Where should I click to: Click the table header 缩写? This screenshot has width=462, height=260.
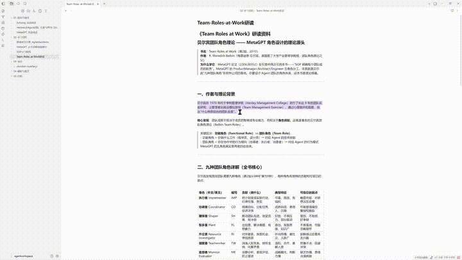pyautogui.click(x=234, y=193)
